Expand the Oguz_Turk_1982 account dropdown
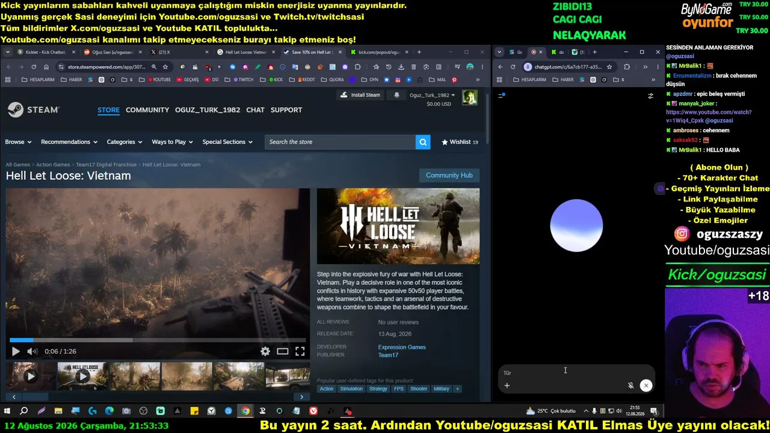The image size is (770, 433). point(433,95)
